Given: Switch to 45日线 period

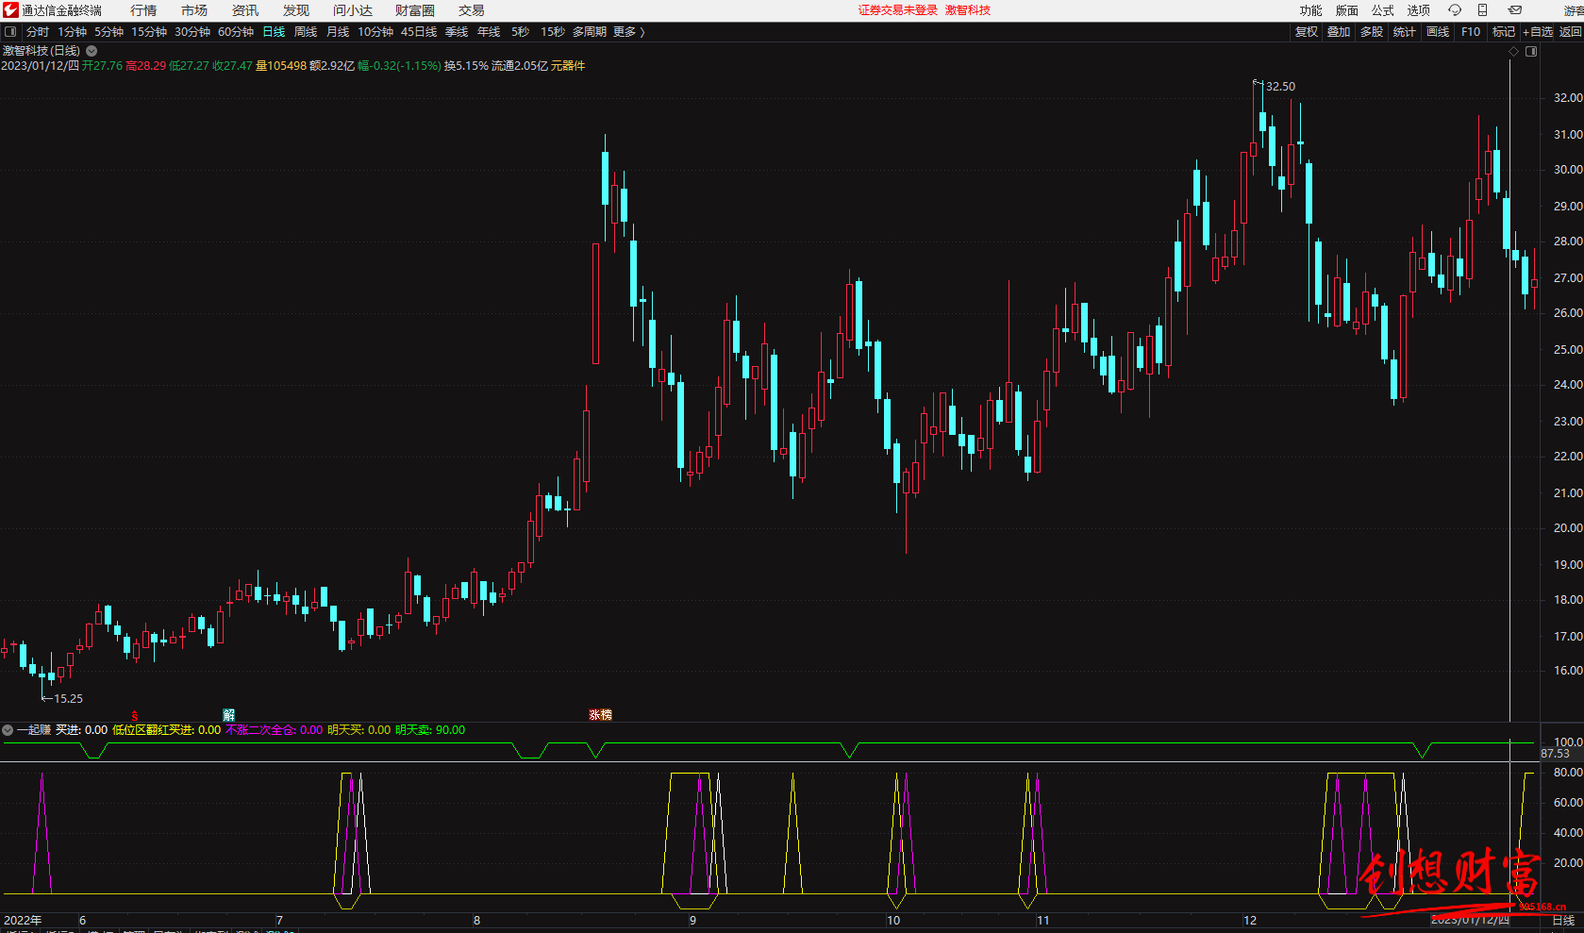Looking at the screenshot, I should [x=419, y=32].
